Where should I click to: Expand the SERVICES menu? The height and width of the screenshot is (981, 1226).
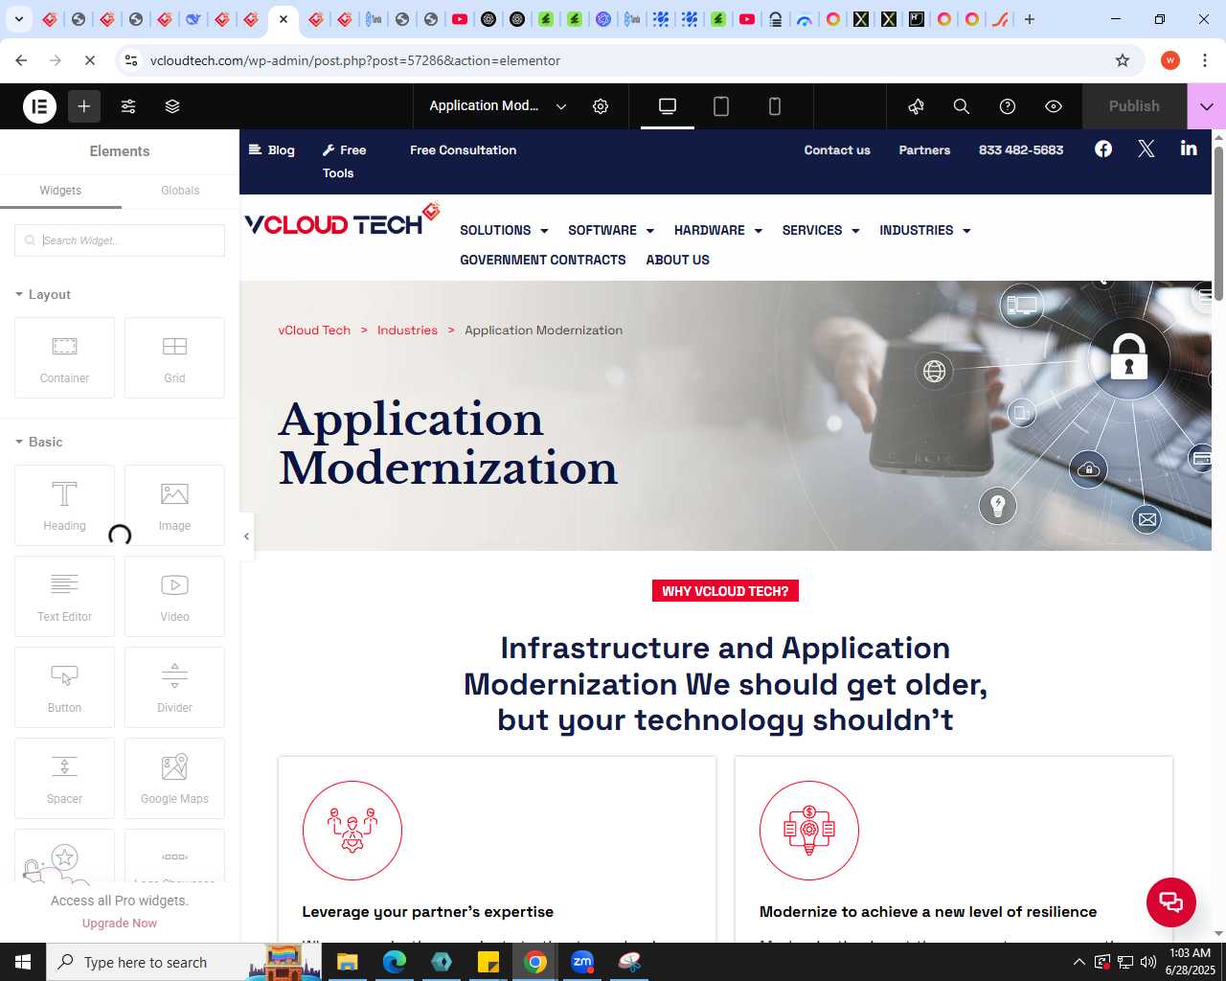[x=821, y=231]
